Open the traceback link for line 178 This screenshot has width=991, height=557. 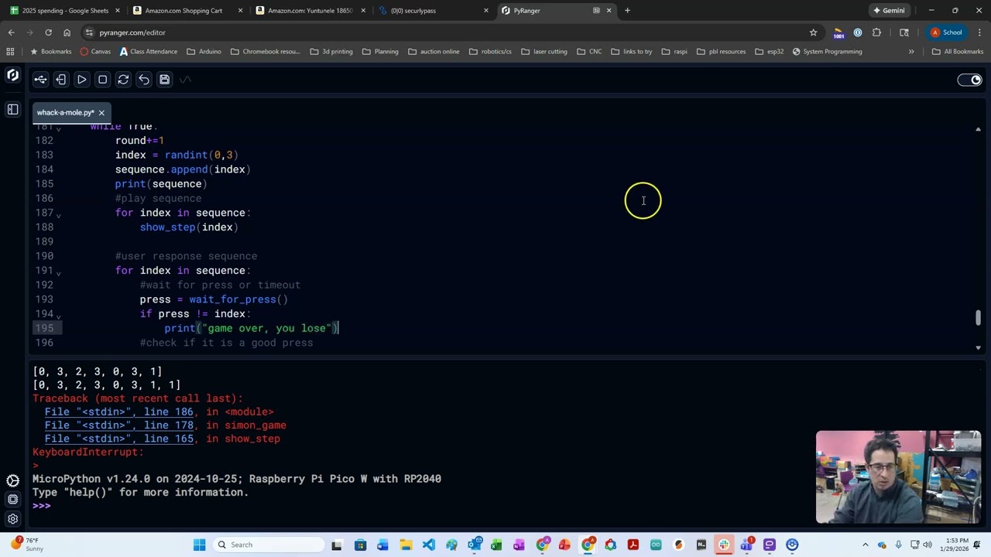tap(118, 425)
